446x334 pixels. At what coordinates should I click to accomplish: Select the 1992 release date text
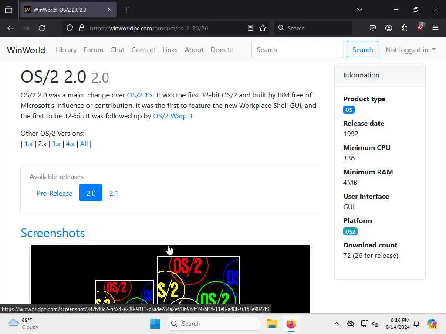tap(351, 134)
